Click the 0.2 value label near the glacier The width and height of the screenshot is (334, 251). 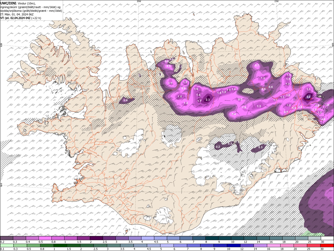coord(218,147)
